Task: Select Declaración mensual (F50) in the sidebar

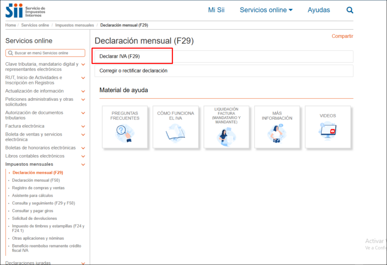Action: pos(36,180)
